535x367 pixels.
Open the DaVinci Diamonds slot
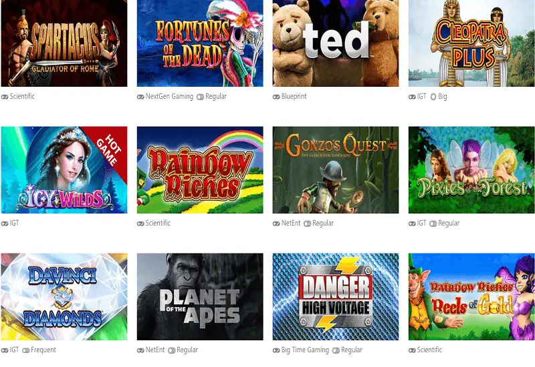(64, 296)
